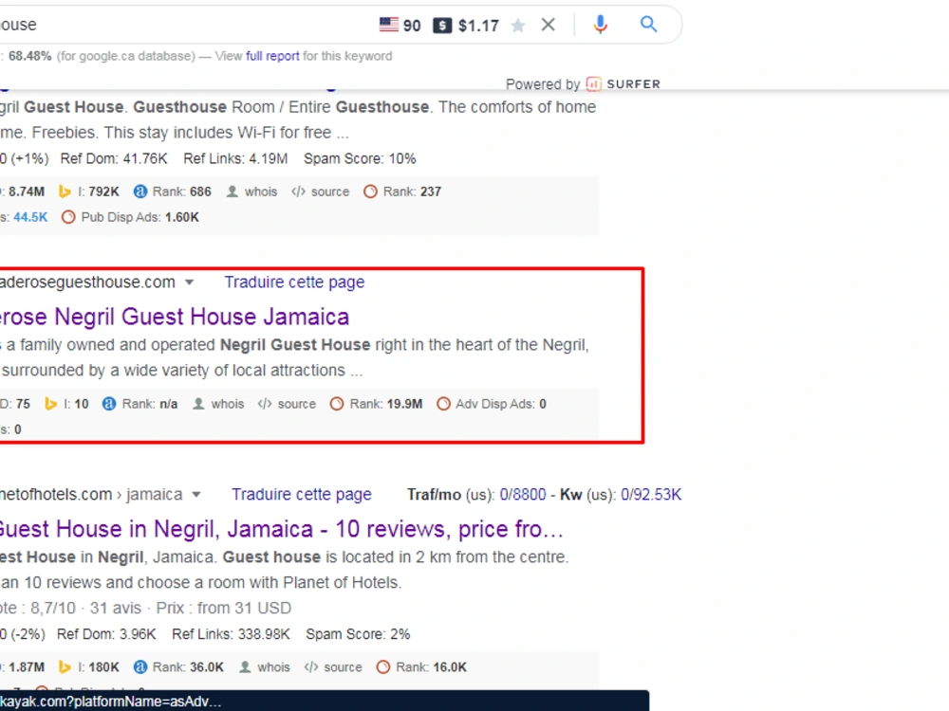Click the 68.48% similarity value

pos(29,56)
